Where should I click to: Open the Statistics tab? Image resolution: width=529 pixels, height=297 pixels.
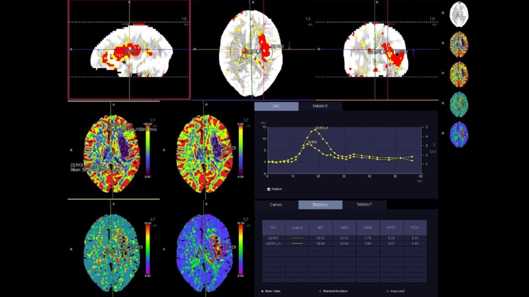320,205
